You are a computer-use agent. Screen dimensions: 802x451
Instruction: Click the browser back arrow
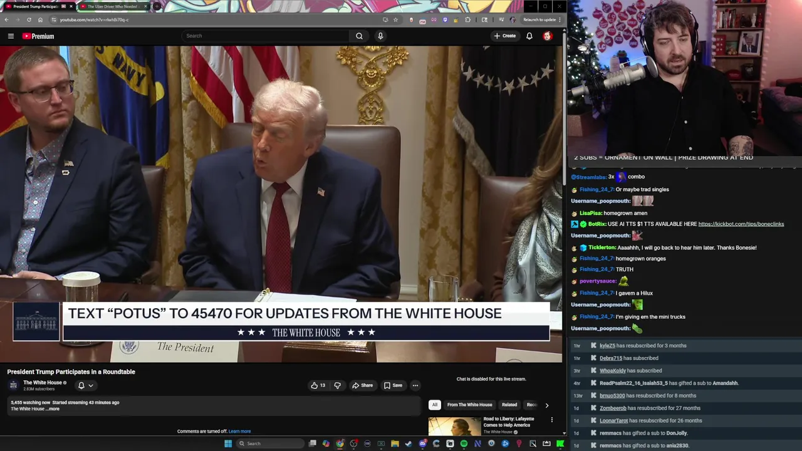[x=6, y=19]
